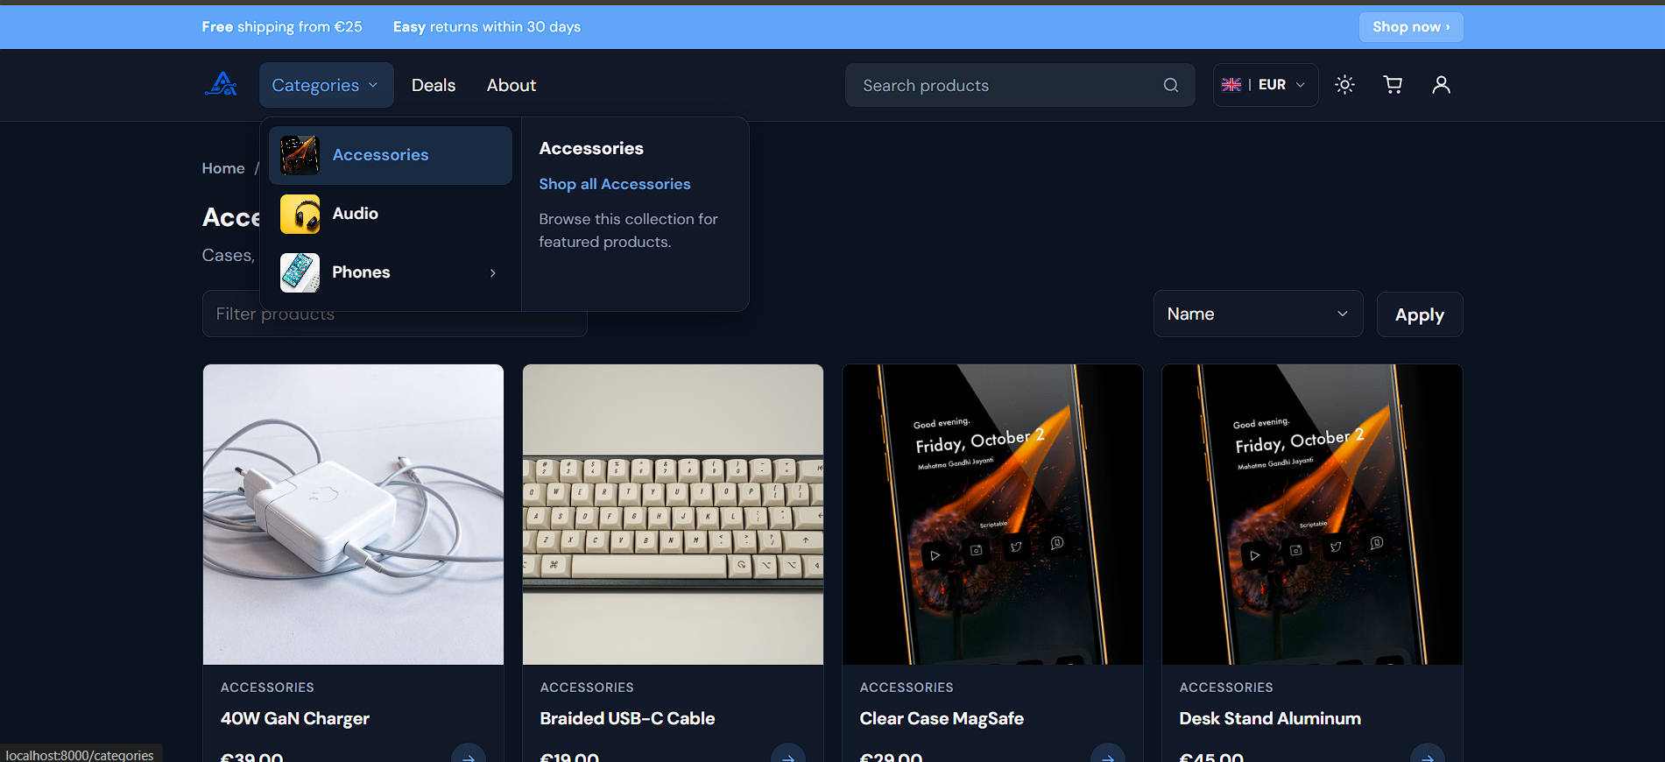The image size is (1665, 762).
Task: Select Phones in the categories menu
Action: (391, 272)
